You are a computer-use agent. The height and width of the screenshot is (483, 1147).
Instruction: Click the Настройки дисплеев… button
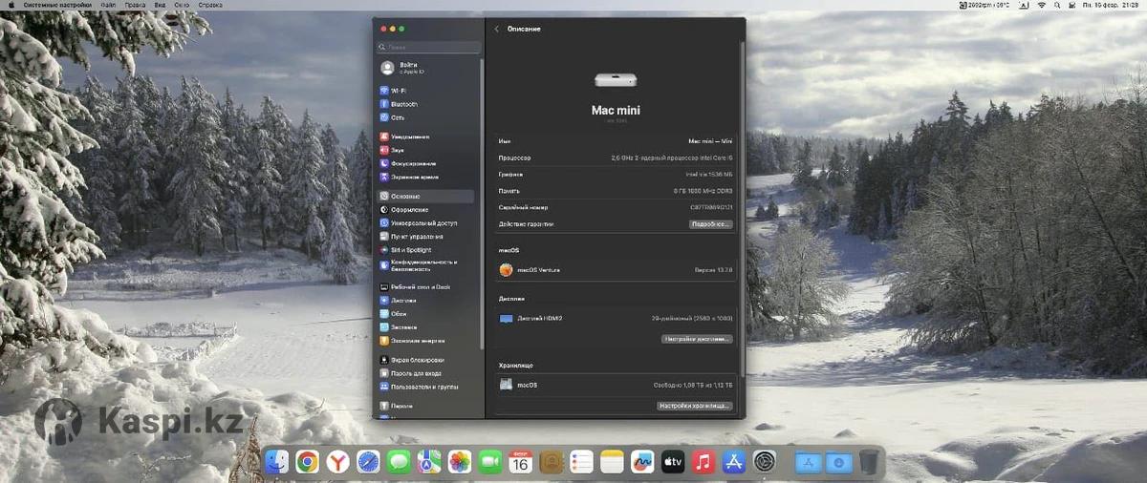coord(697,339)
